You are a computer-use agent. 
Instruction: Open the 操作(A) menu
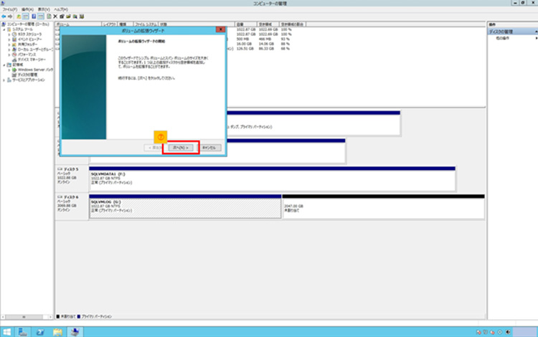pyautogui.click(x=27, y=9)
